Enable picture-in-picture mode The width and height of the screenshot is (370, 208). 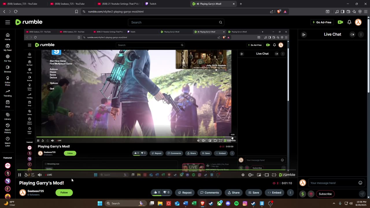click(x=259, y=175)
